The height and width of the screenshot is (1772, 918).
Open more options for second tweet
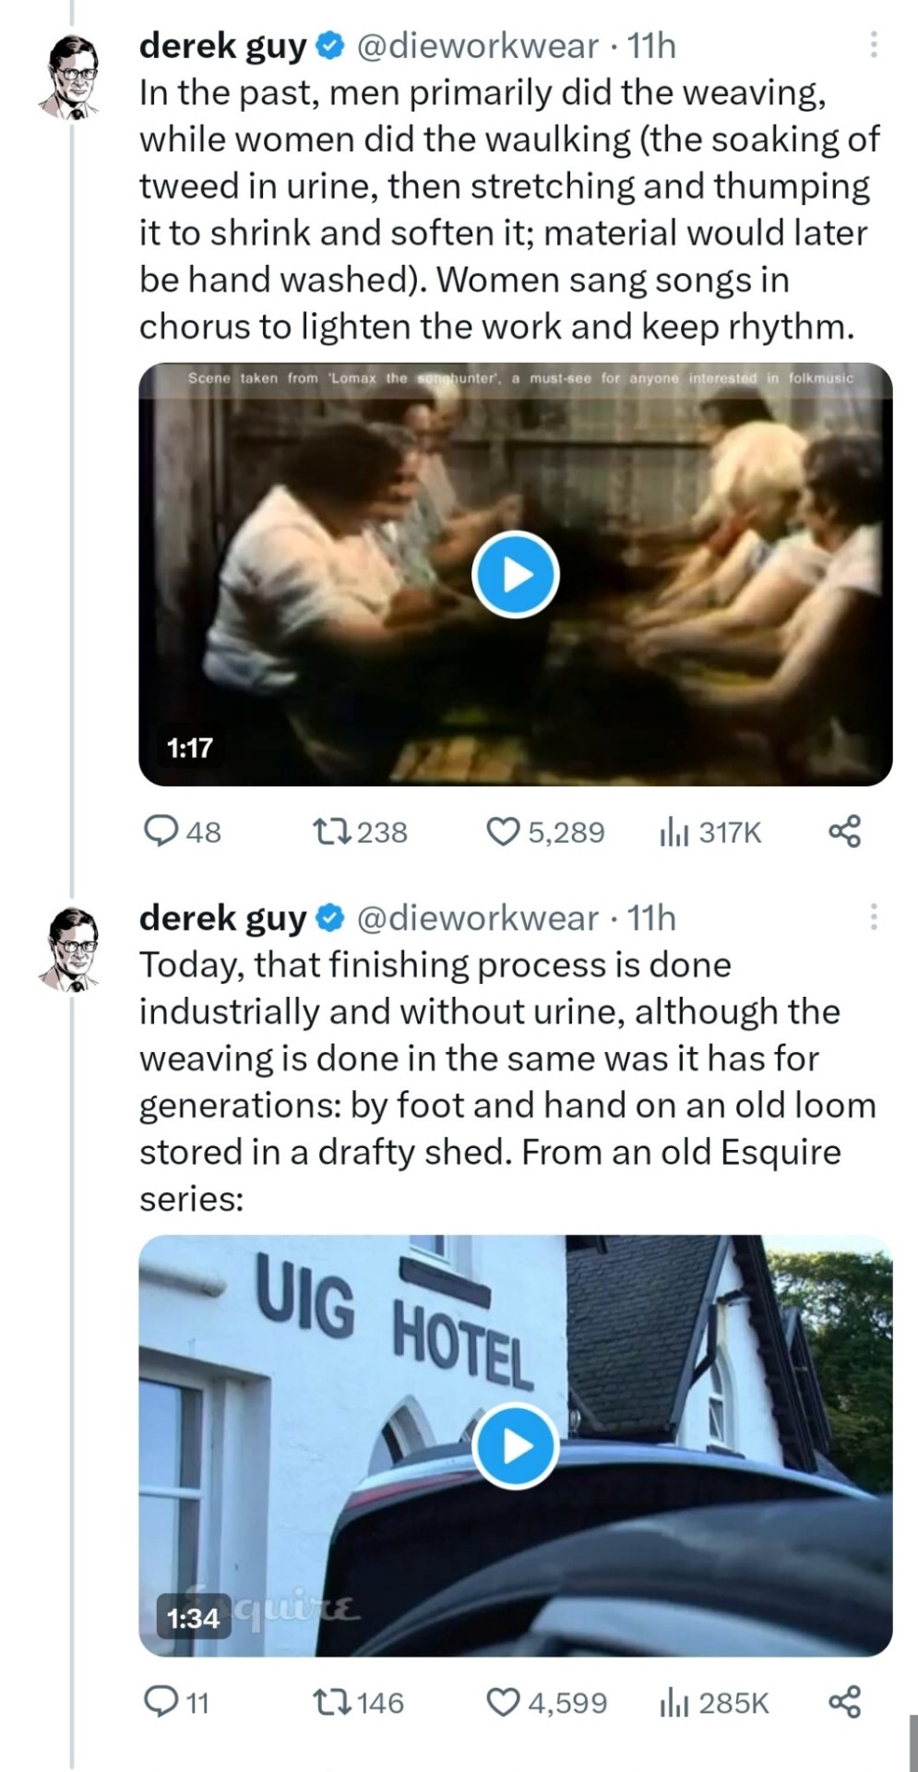pos(873,917)
